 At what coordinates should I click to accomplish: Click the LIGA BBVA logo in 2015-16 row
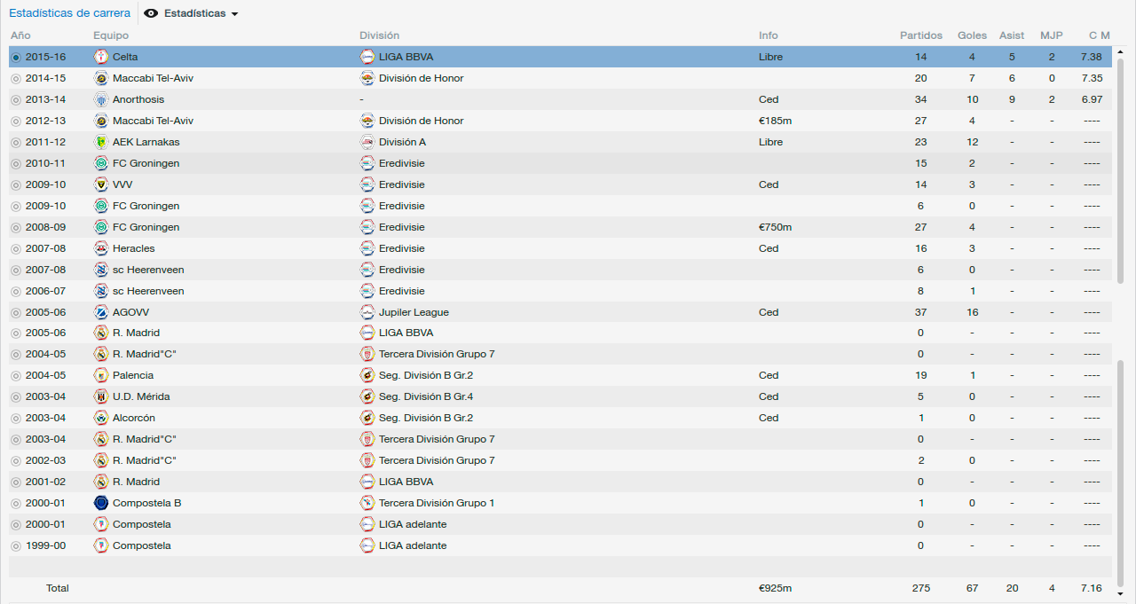point(367,57)
